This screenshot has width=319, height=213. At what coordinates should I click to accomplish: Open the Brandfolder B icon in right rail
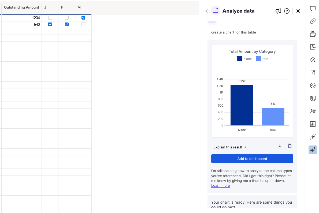[x=313, y=47]
